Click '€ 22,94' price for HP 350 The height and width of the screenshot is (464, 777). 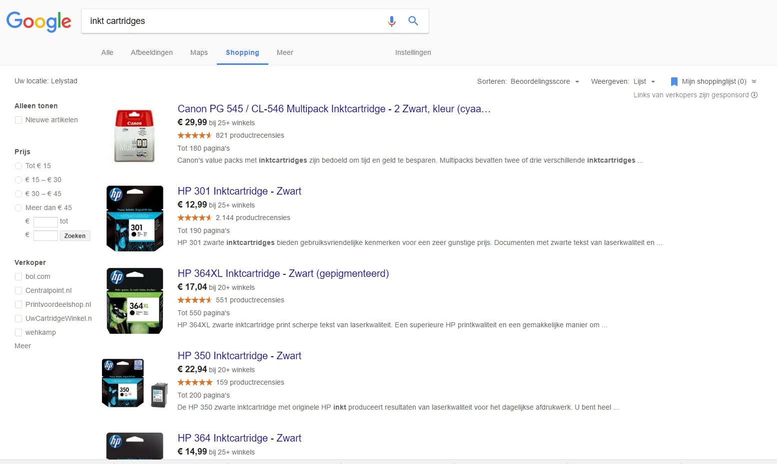192,369
